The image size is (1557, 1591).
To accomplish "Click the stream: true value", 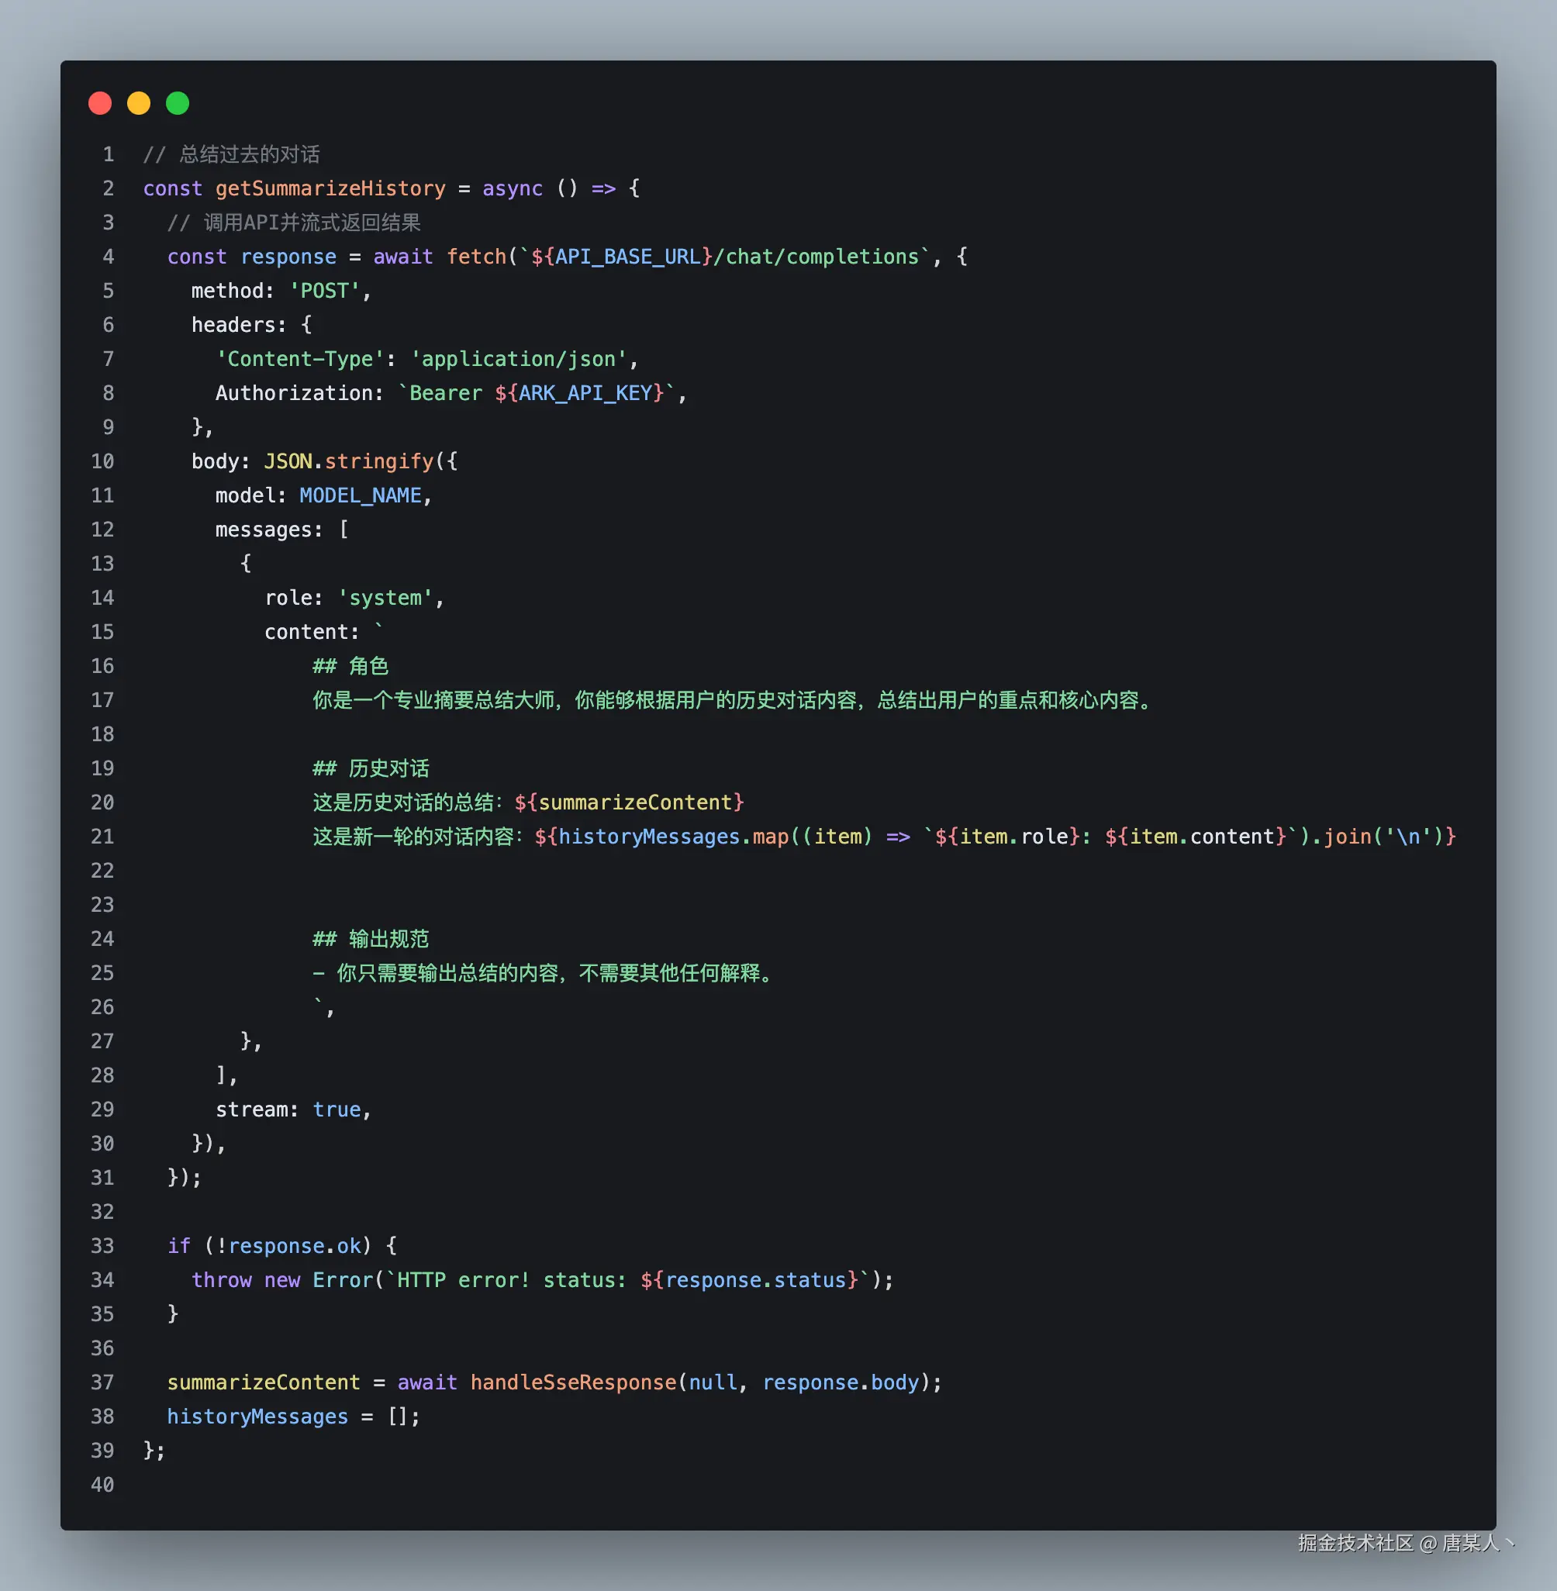I will coord(337,1110).
